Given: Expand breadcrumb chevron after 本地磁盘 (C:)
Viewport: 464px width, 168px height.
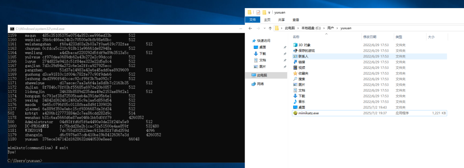Looking at the screenshot, I should (324, 28).
